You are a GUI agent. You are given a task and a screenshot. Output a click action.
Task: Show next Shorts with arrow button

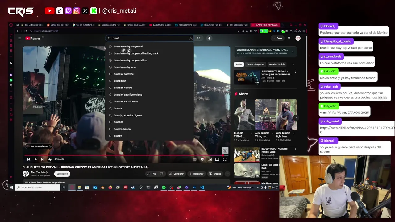click(x=296, y=118)
